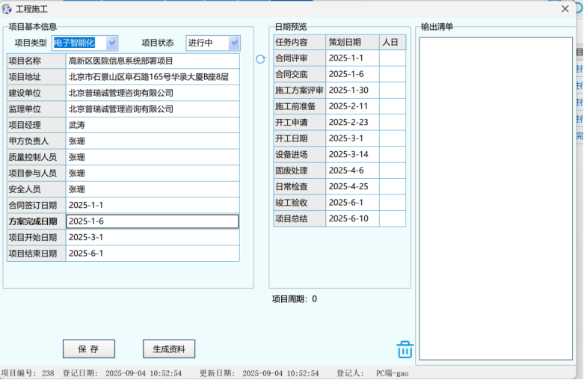Close the 工程施工 window
The width and height of the screenshot is (584, 380).
click(x=565, y=9)
